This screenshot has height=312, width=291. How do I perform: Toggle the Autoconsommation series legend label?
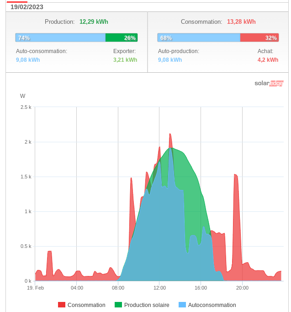[x=212, y=305]
